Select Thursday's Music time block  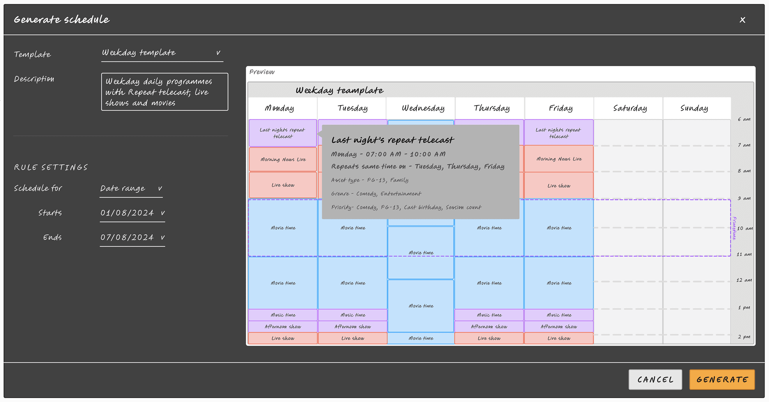pos(489,315)
